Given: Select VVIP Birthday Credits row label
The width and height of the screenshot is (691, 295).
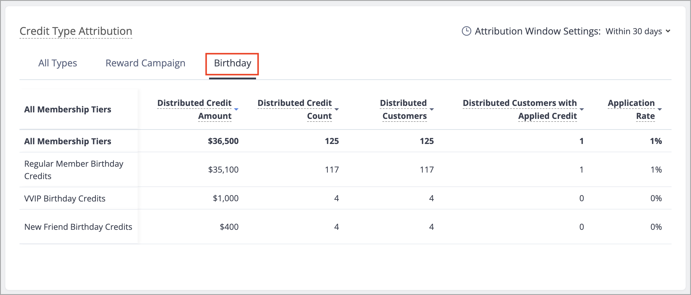Looking at the screenshot, I should pyautogui.click(x=65, y=199).
